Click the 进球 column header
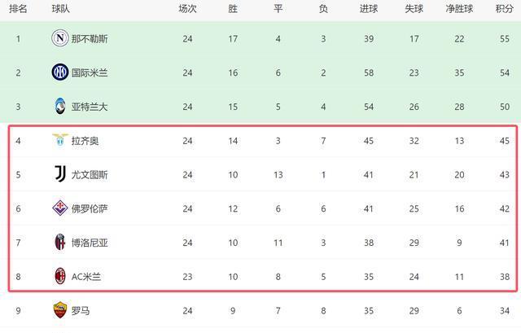The image size is (521, 333). (x=369, y=8)
